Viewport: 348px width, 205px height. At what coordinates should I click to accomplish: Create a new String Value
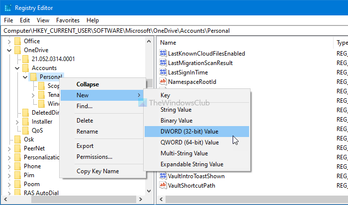pos(197,110)
